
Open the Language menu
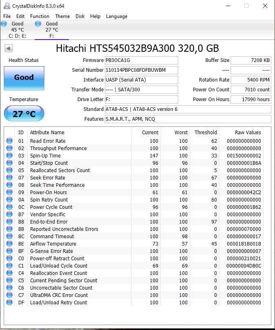[117, 16]
